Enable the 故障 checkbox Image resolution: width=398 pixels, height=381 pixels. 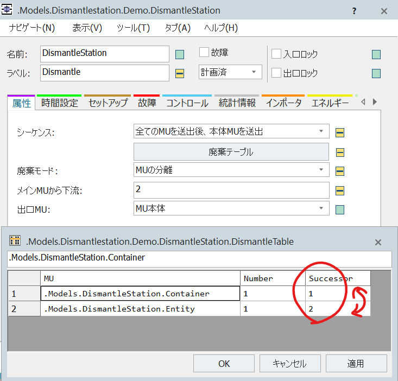[204, 52]
